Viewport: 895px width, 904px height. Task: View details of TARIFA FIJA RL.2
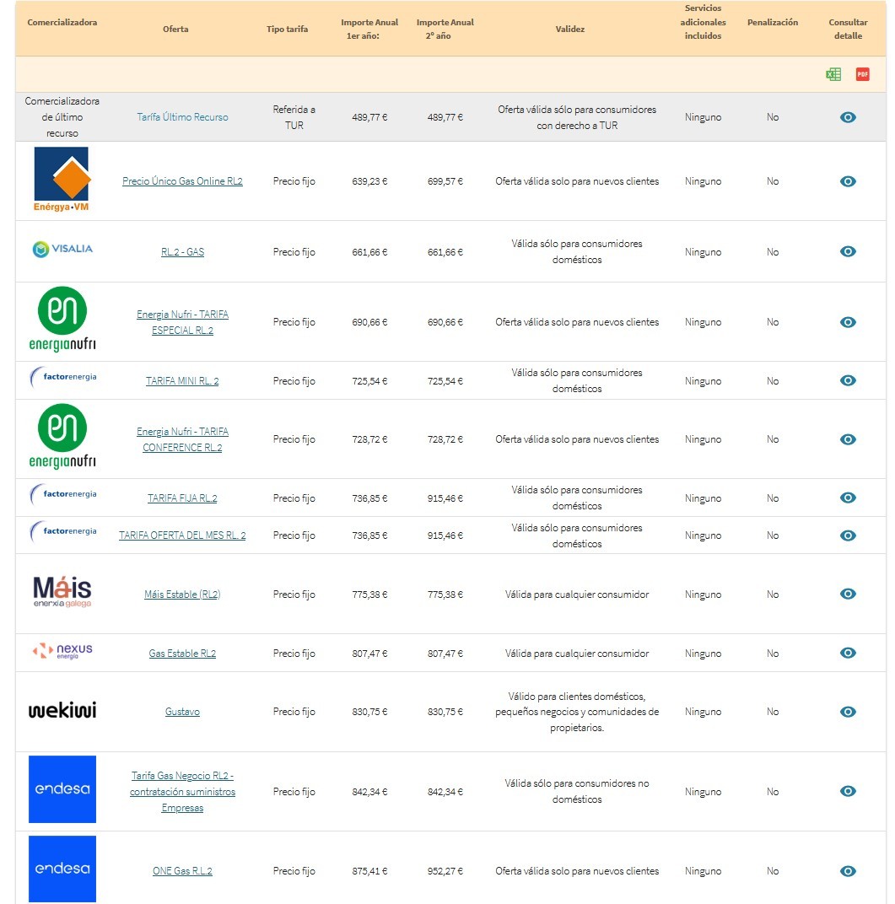(848, 498)
